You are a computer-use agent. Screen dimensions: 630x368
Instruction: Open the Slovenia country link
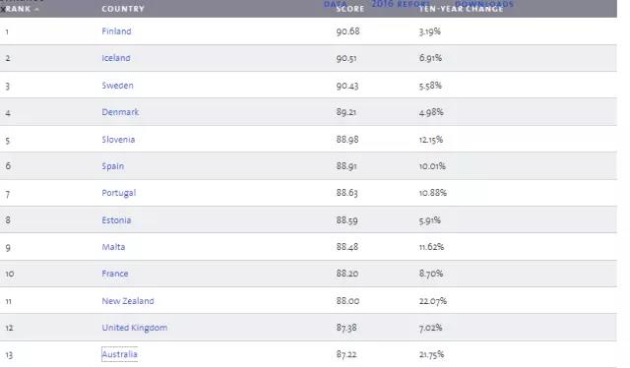coord(118,140)
